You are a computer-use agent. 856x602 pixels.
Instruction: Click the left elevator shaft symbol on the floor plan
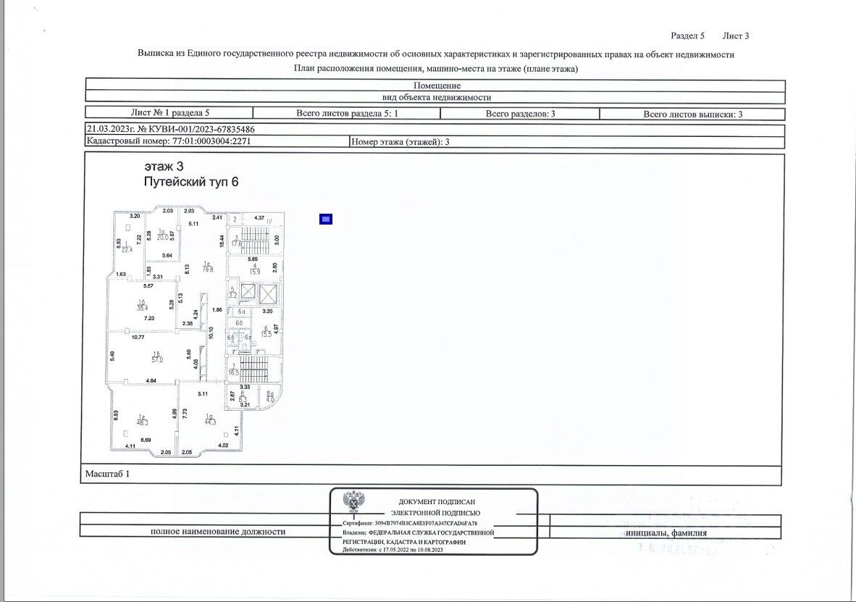tap(248, 292)
